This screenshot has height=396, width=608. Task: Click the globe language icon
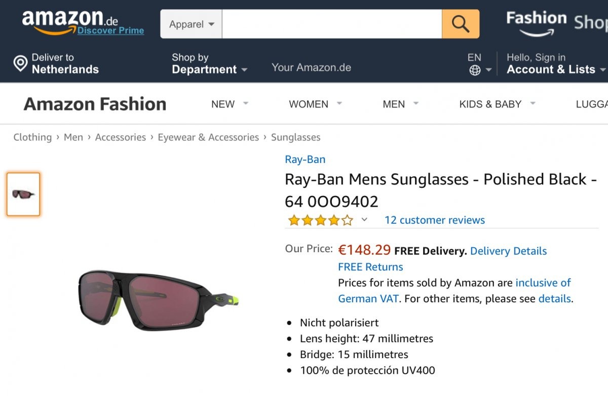tap(475, 70)
